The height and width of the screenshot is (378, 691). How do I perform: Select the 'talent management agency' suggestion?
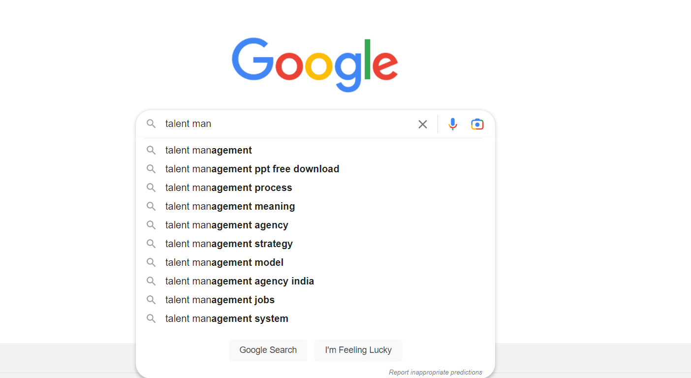tap(226, 225)
